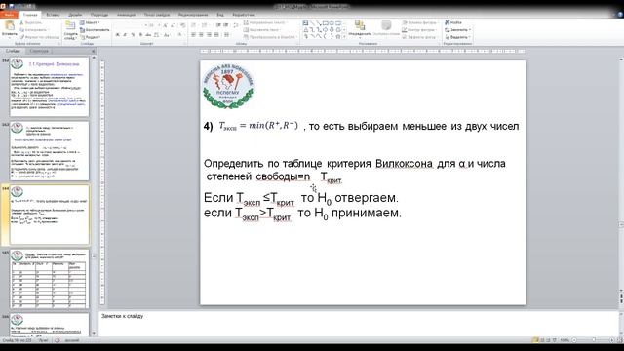Apply bold formatting with Ж button
The height and width of the screenshot is (351, 624).
click(x=118, y=35)
